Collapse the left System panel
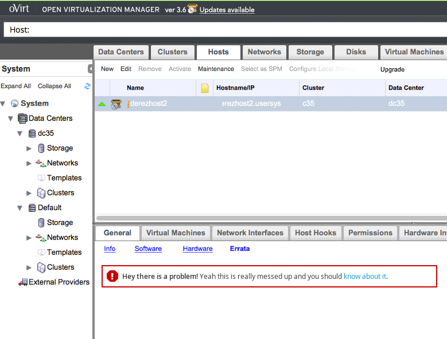Image resolution: width=447 pixels, height=339 pixels. click(x=90, y=69)
